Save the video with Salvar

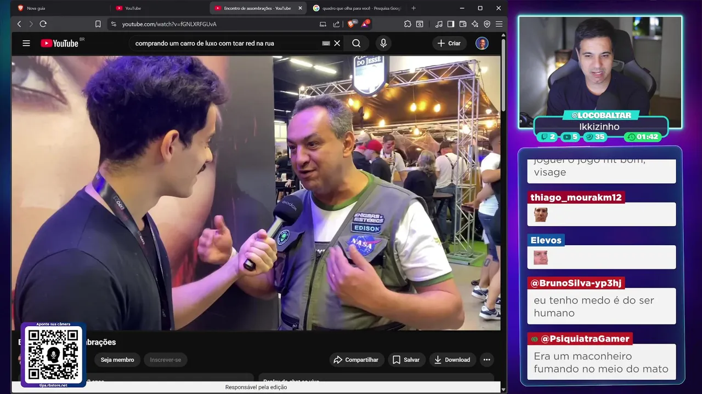pos(406,360)
